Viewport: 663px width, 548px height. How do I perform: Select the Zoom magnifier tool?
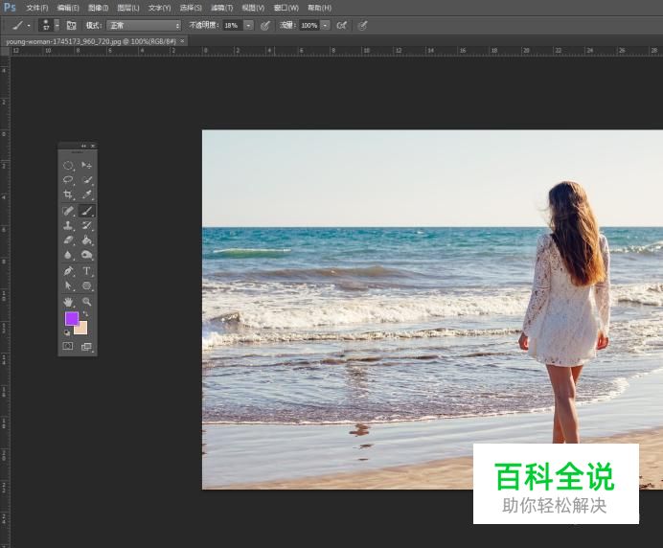pyautogui.click(x=86, y=301)
